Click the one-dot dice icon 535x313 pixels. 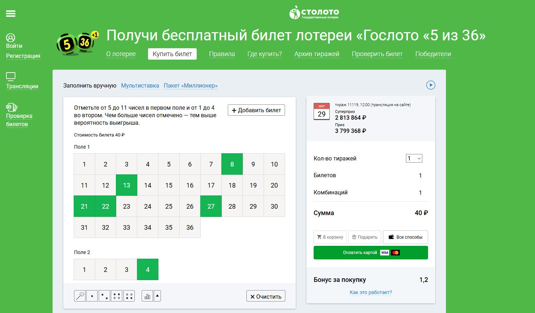[x=92, y=296]
